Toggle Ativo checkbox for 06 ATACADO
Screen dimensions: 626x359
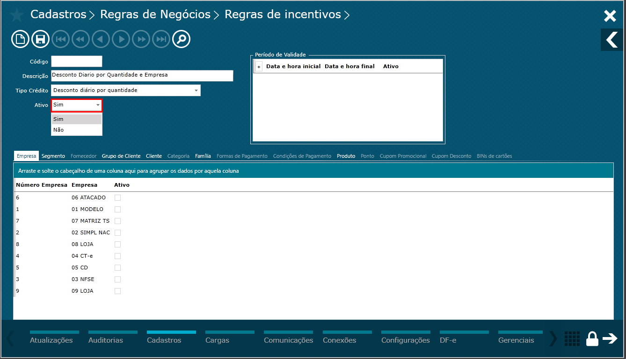pos(117,197)
